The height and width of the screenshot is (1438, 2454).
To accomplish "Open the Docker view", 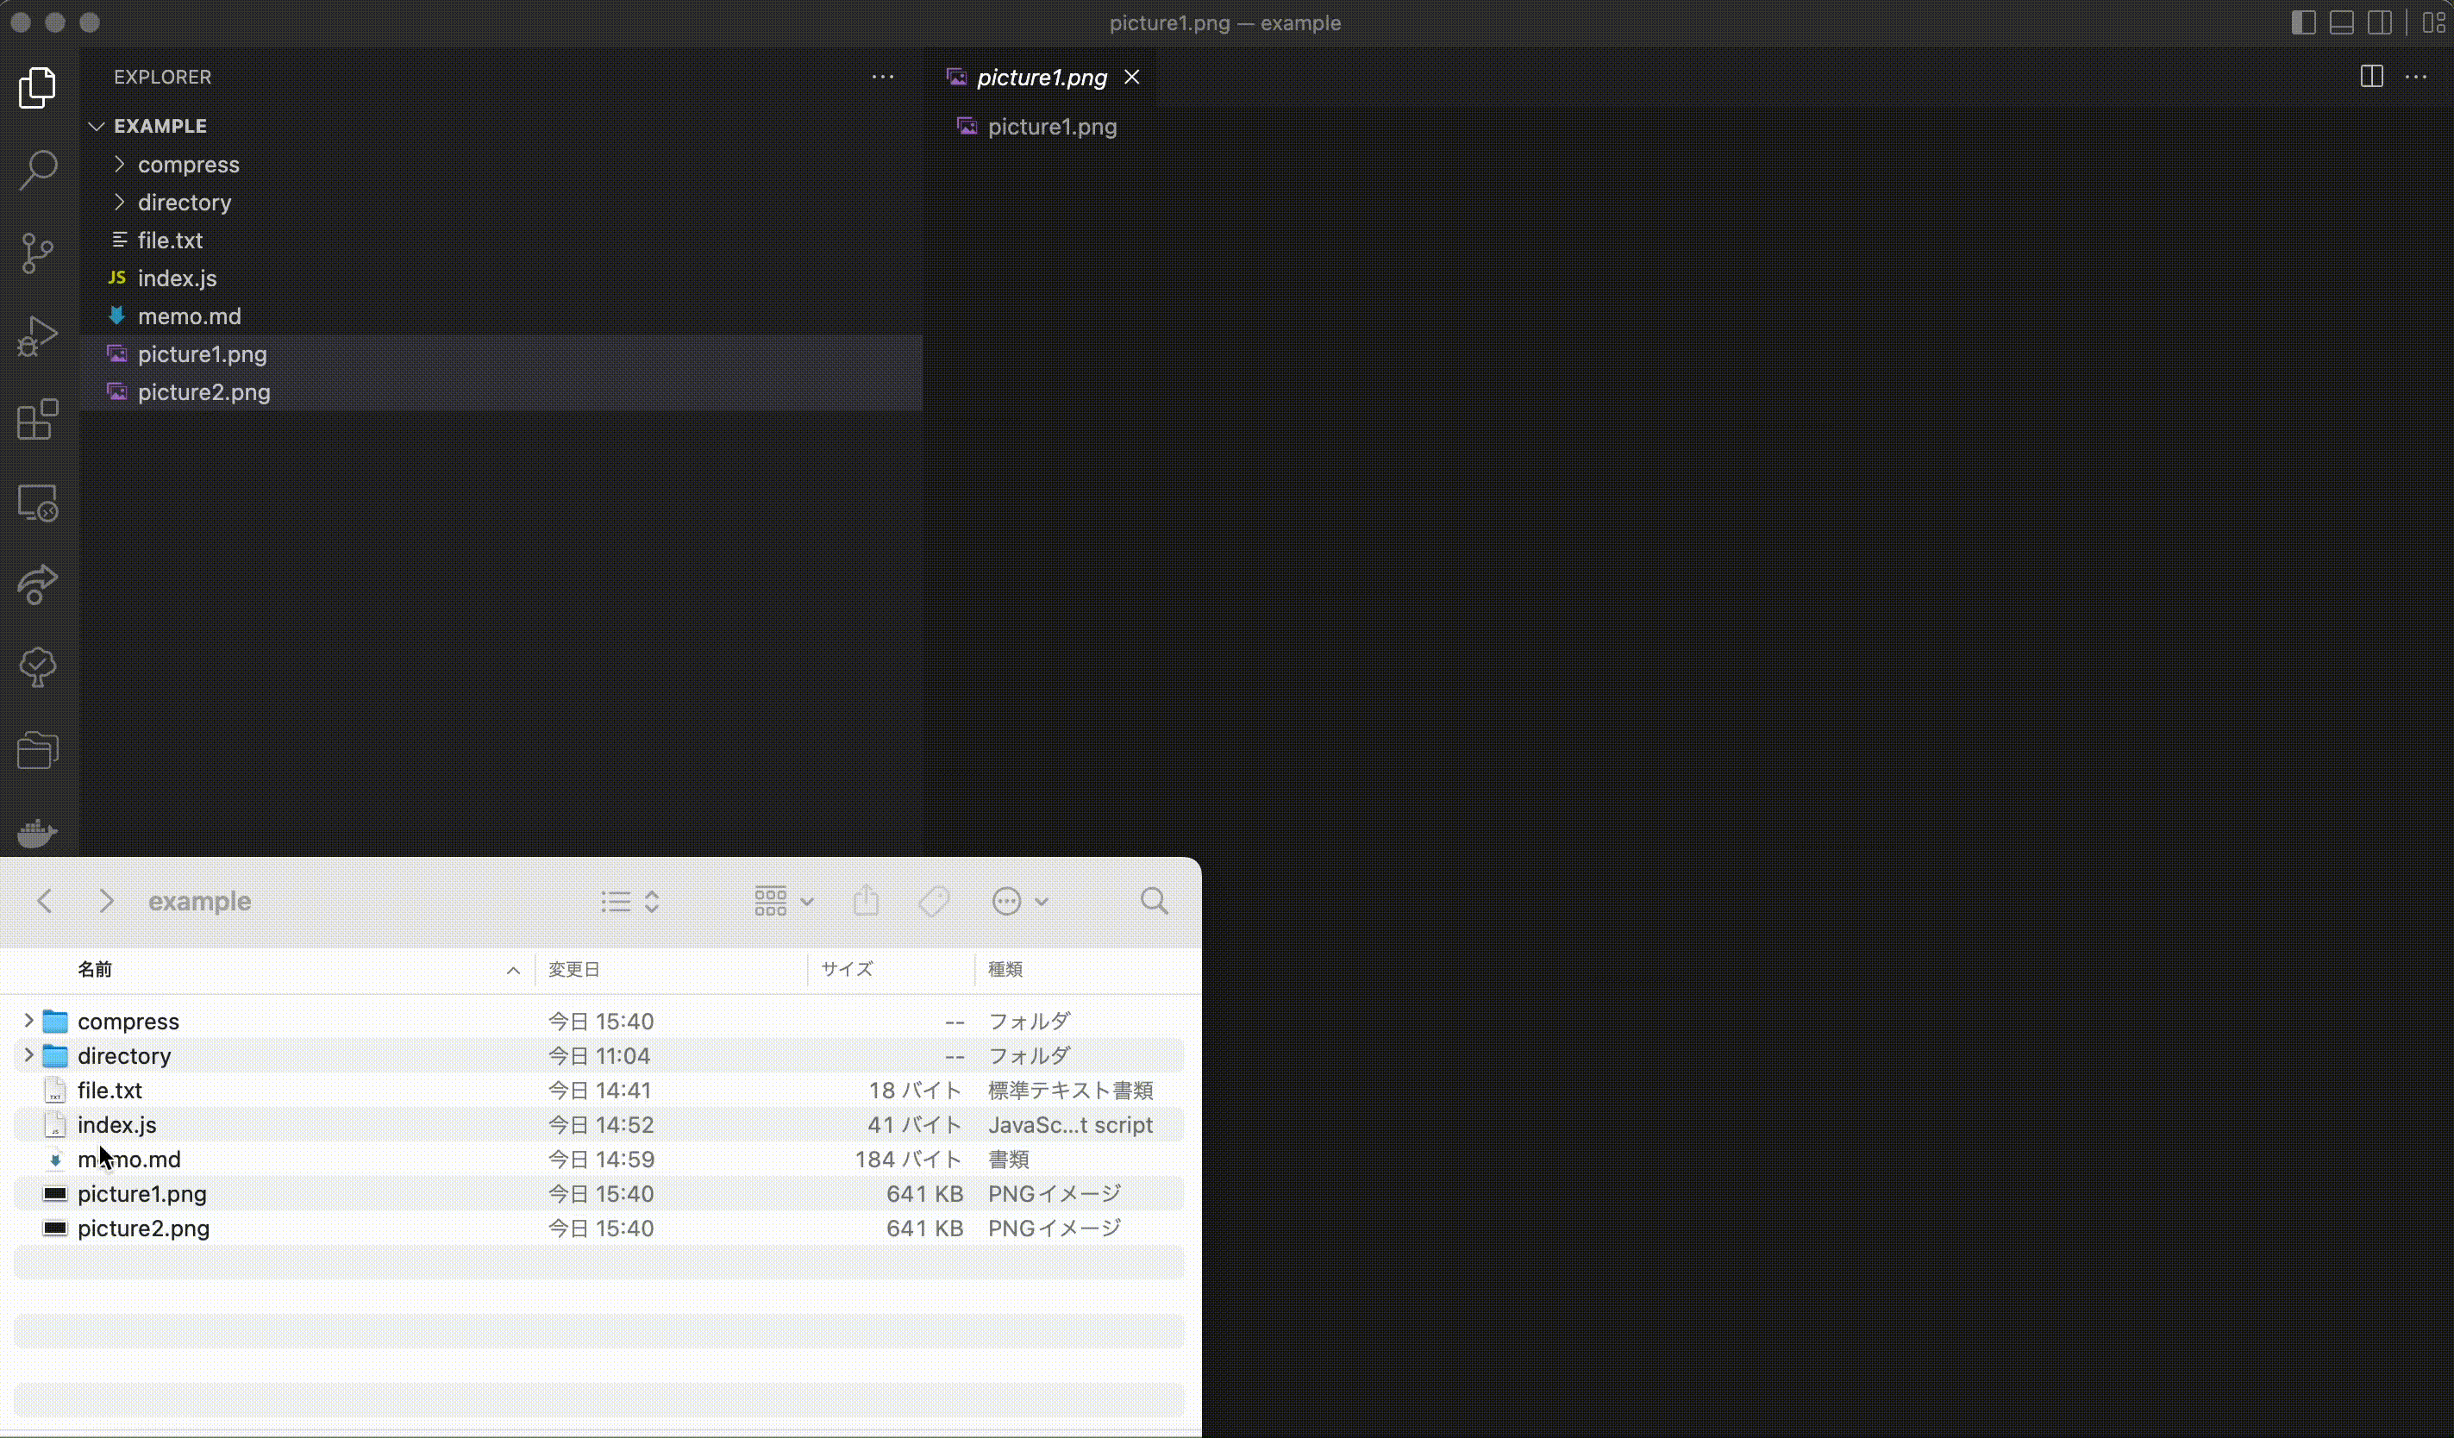I will (x=38, y=834).
